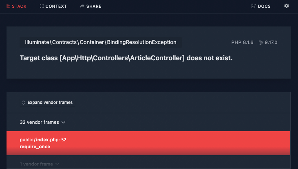Select the public/index.php:52 stack frame
Viewport: 298px width, 169px height.
148,143
